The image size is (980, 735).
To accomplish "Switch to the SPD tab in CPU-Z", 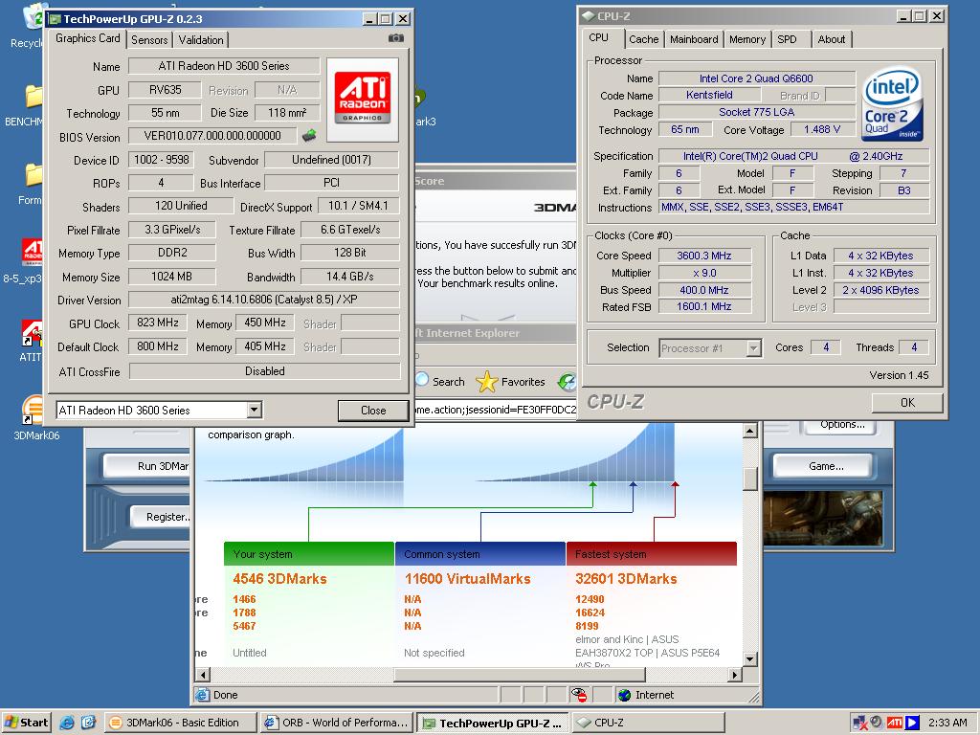I will (787, 39).
